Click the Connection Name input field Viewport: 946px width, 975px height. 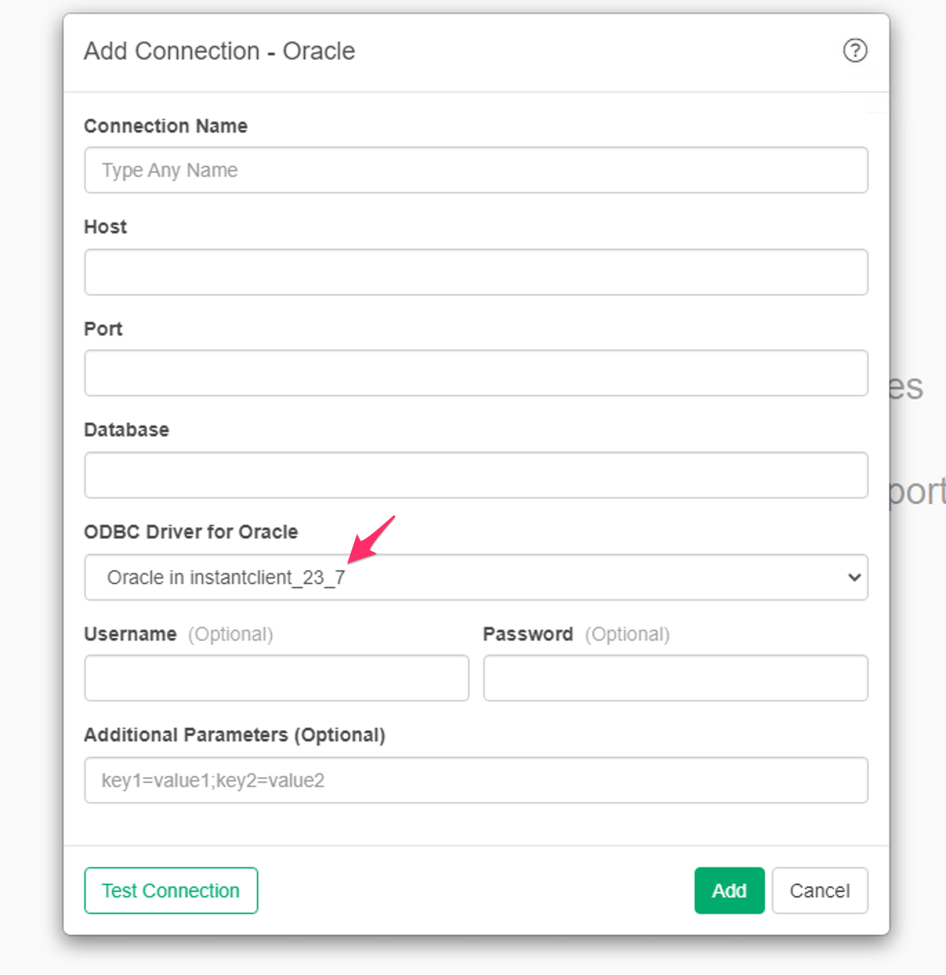tap(476, 170)
